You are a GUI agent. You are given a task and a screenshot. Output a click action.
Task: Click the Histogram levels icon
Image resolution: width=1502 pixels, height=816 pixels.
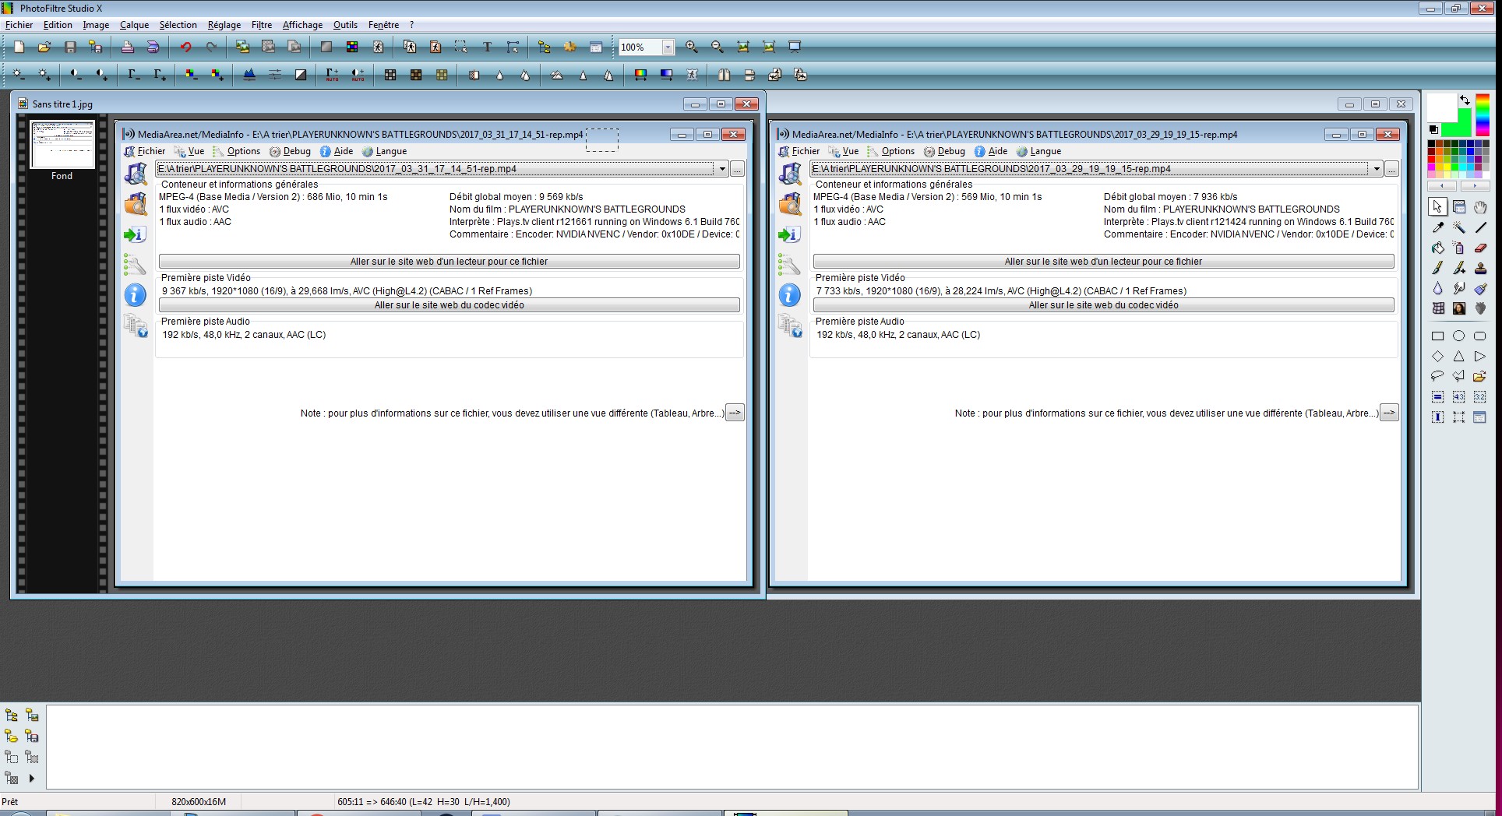click(249, 75)
